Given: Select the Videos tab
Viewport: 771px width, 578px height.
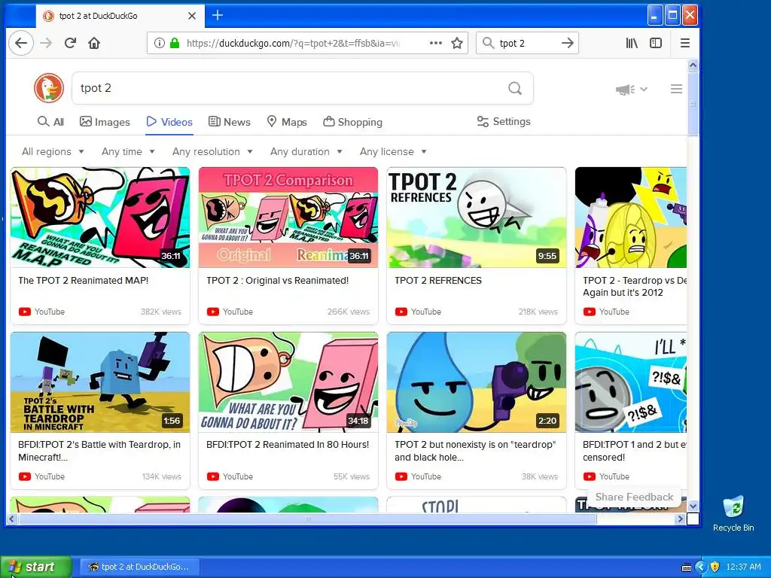Looking at the screenshot, I should [169, 122].
